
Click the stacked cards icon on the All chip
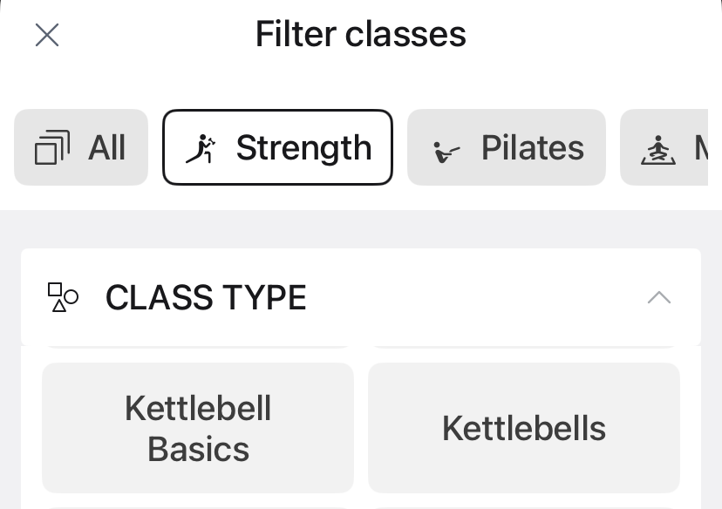tap(54, 147)
